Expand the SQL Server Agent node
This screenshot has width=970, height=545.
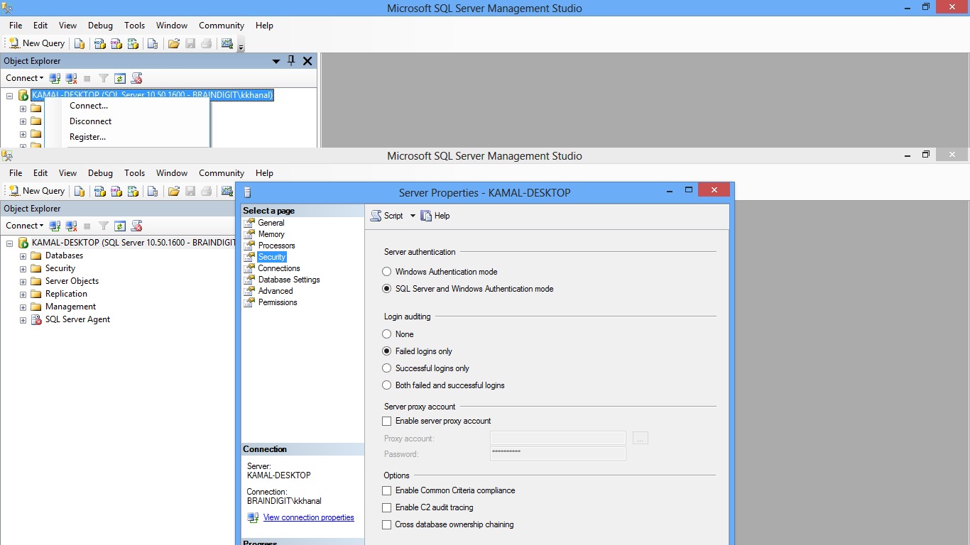click(23, 320)
